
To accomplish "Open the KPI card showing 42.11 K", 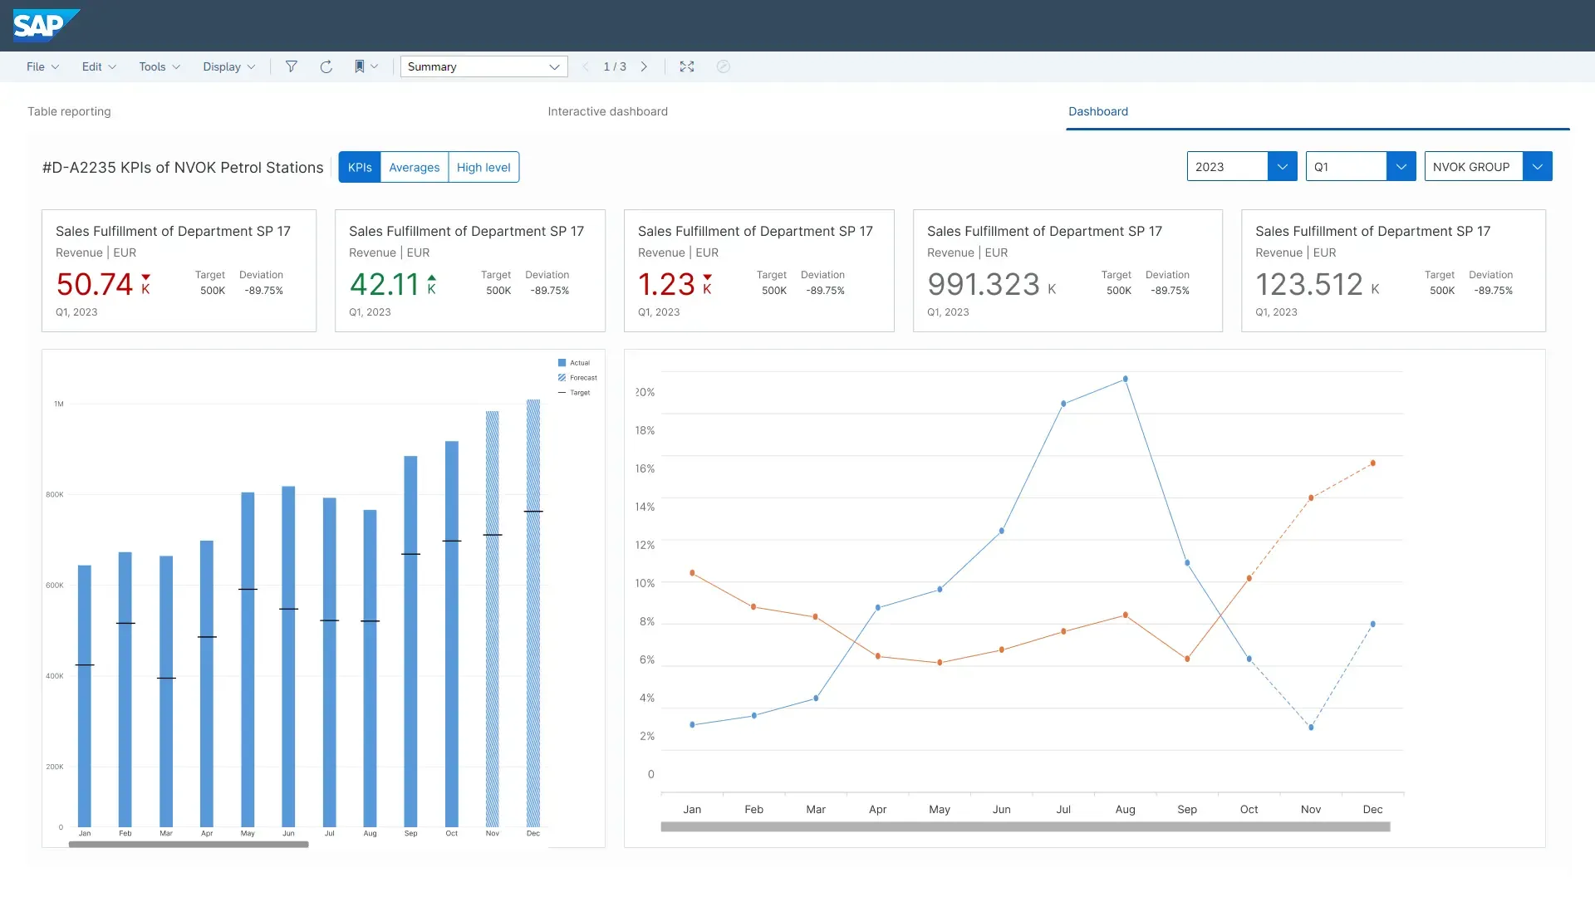I will tap(470, 271).
